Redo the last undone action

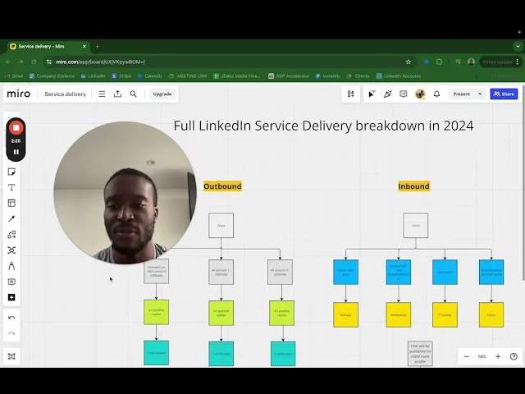coord(11,333)
